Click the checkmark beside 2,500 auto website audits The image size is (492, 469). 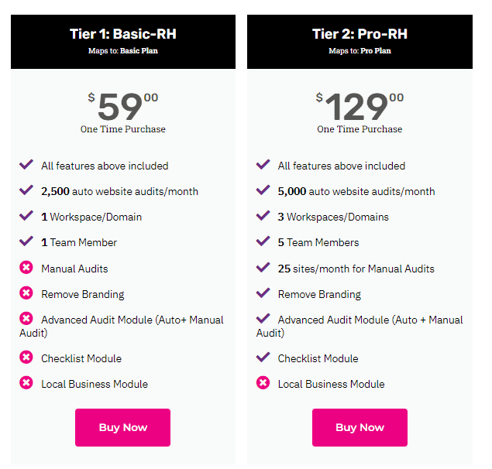tap(26, 190)
